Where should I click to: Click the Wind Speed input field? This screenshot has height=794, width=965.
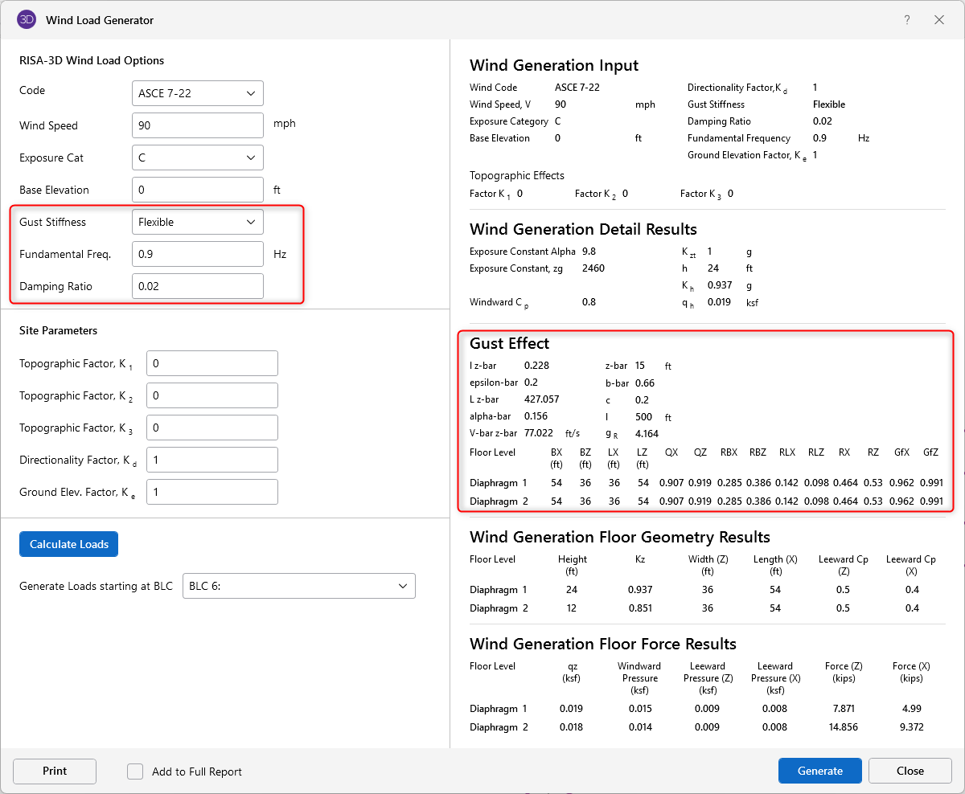click(x=197, y=125)
